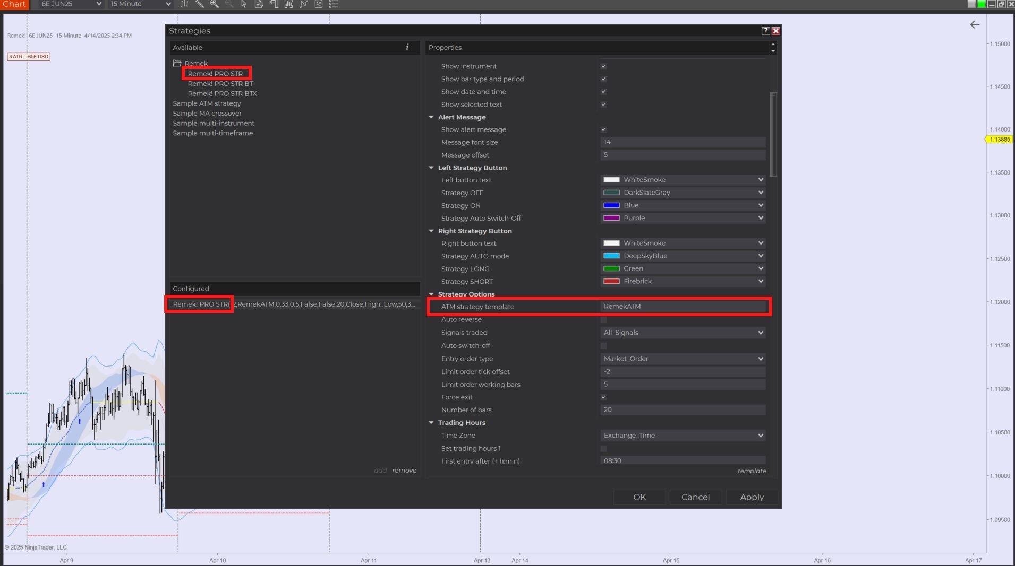This screenshot has height=566, width=1015.
Task: Collapse the Right Strategy Button section
Action: (431, 231)
